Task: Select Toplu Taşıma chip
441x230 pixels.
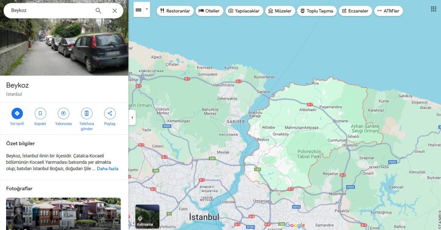Action: click(317, 11)
